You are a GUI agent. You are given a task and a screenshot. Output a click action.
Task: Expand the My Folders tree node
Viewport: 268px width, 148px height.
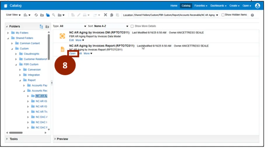[x=8, y=33]
